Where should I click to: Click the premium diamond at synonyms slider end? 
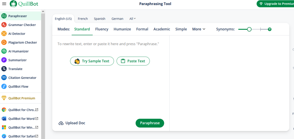coord(270,29)
